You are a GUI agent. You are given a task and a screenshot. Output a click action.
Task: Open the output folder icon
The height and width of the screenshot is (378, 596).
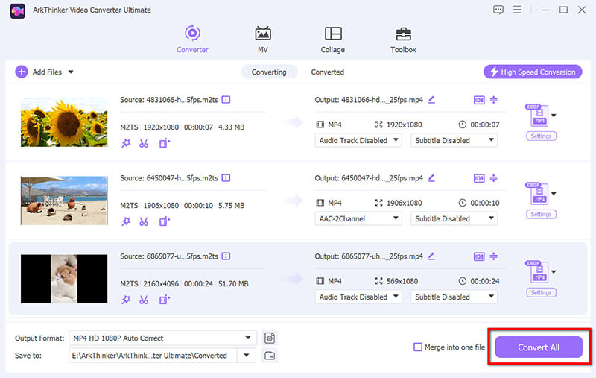(x=270, y=356)
